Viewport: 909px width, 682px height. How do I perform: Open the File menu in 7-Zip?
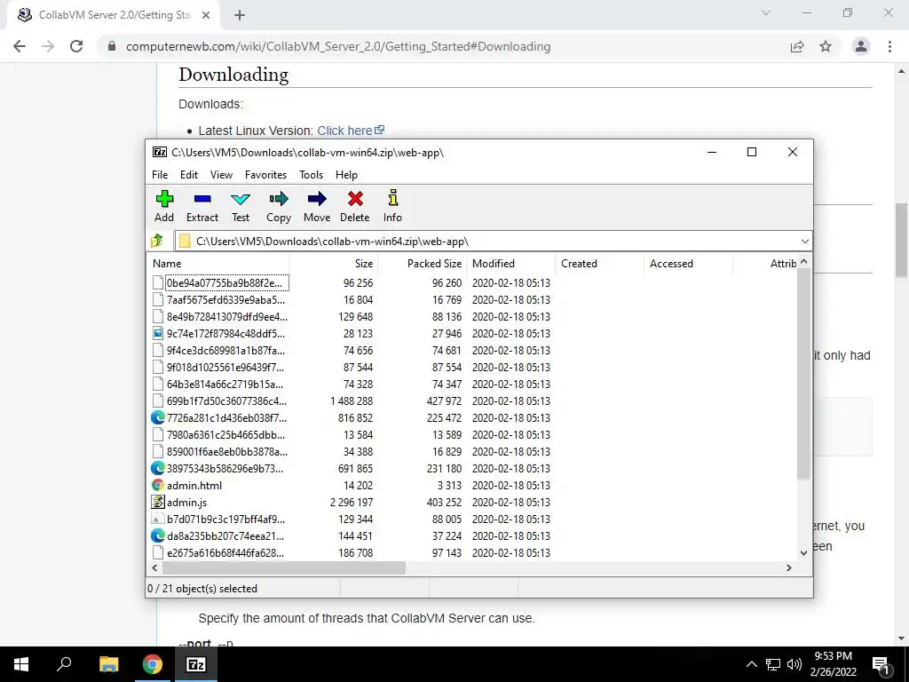click(160, 175)
